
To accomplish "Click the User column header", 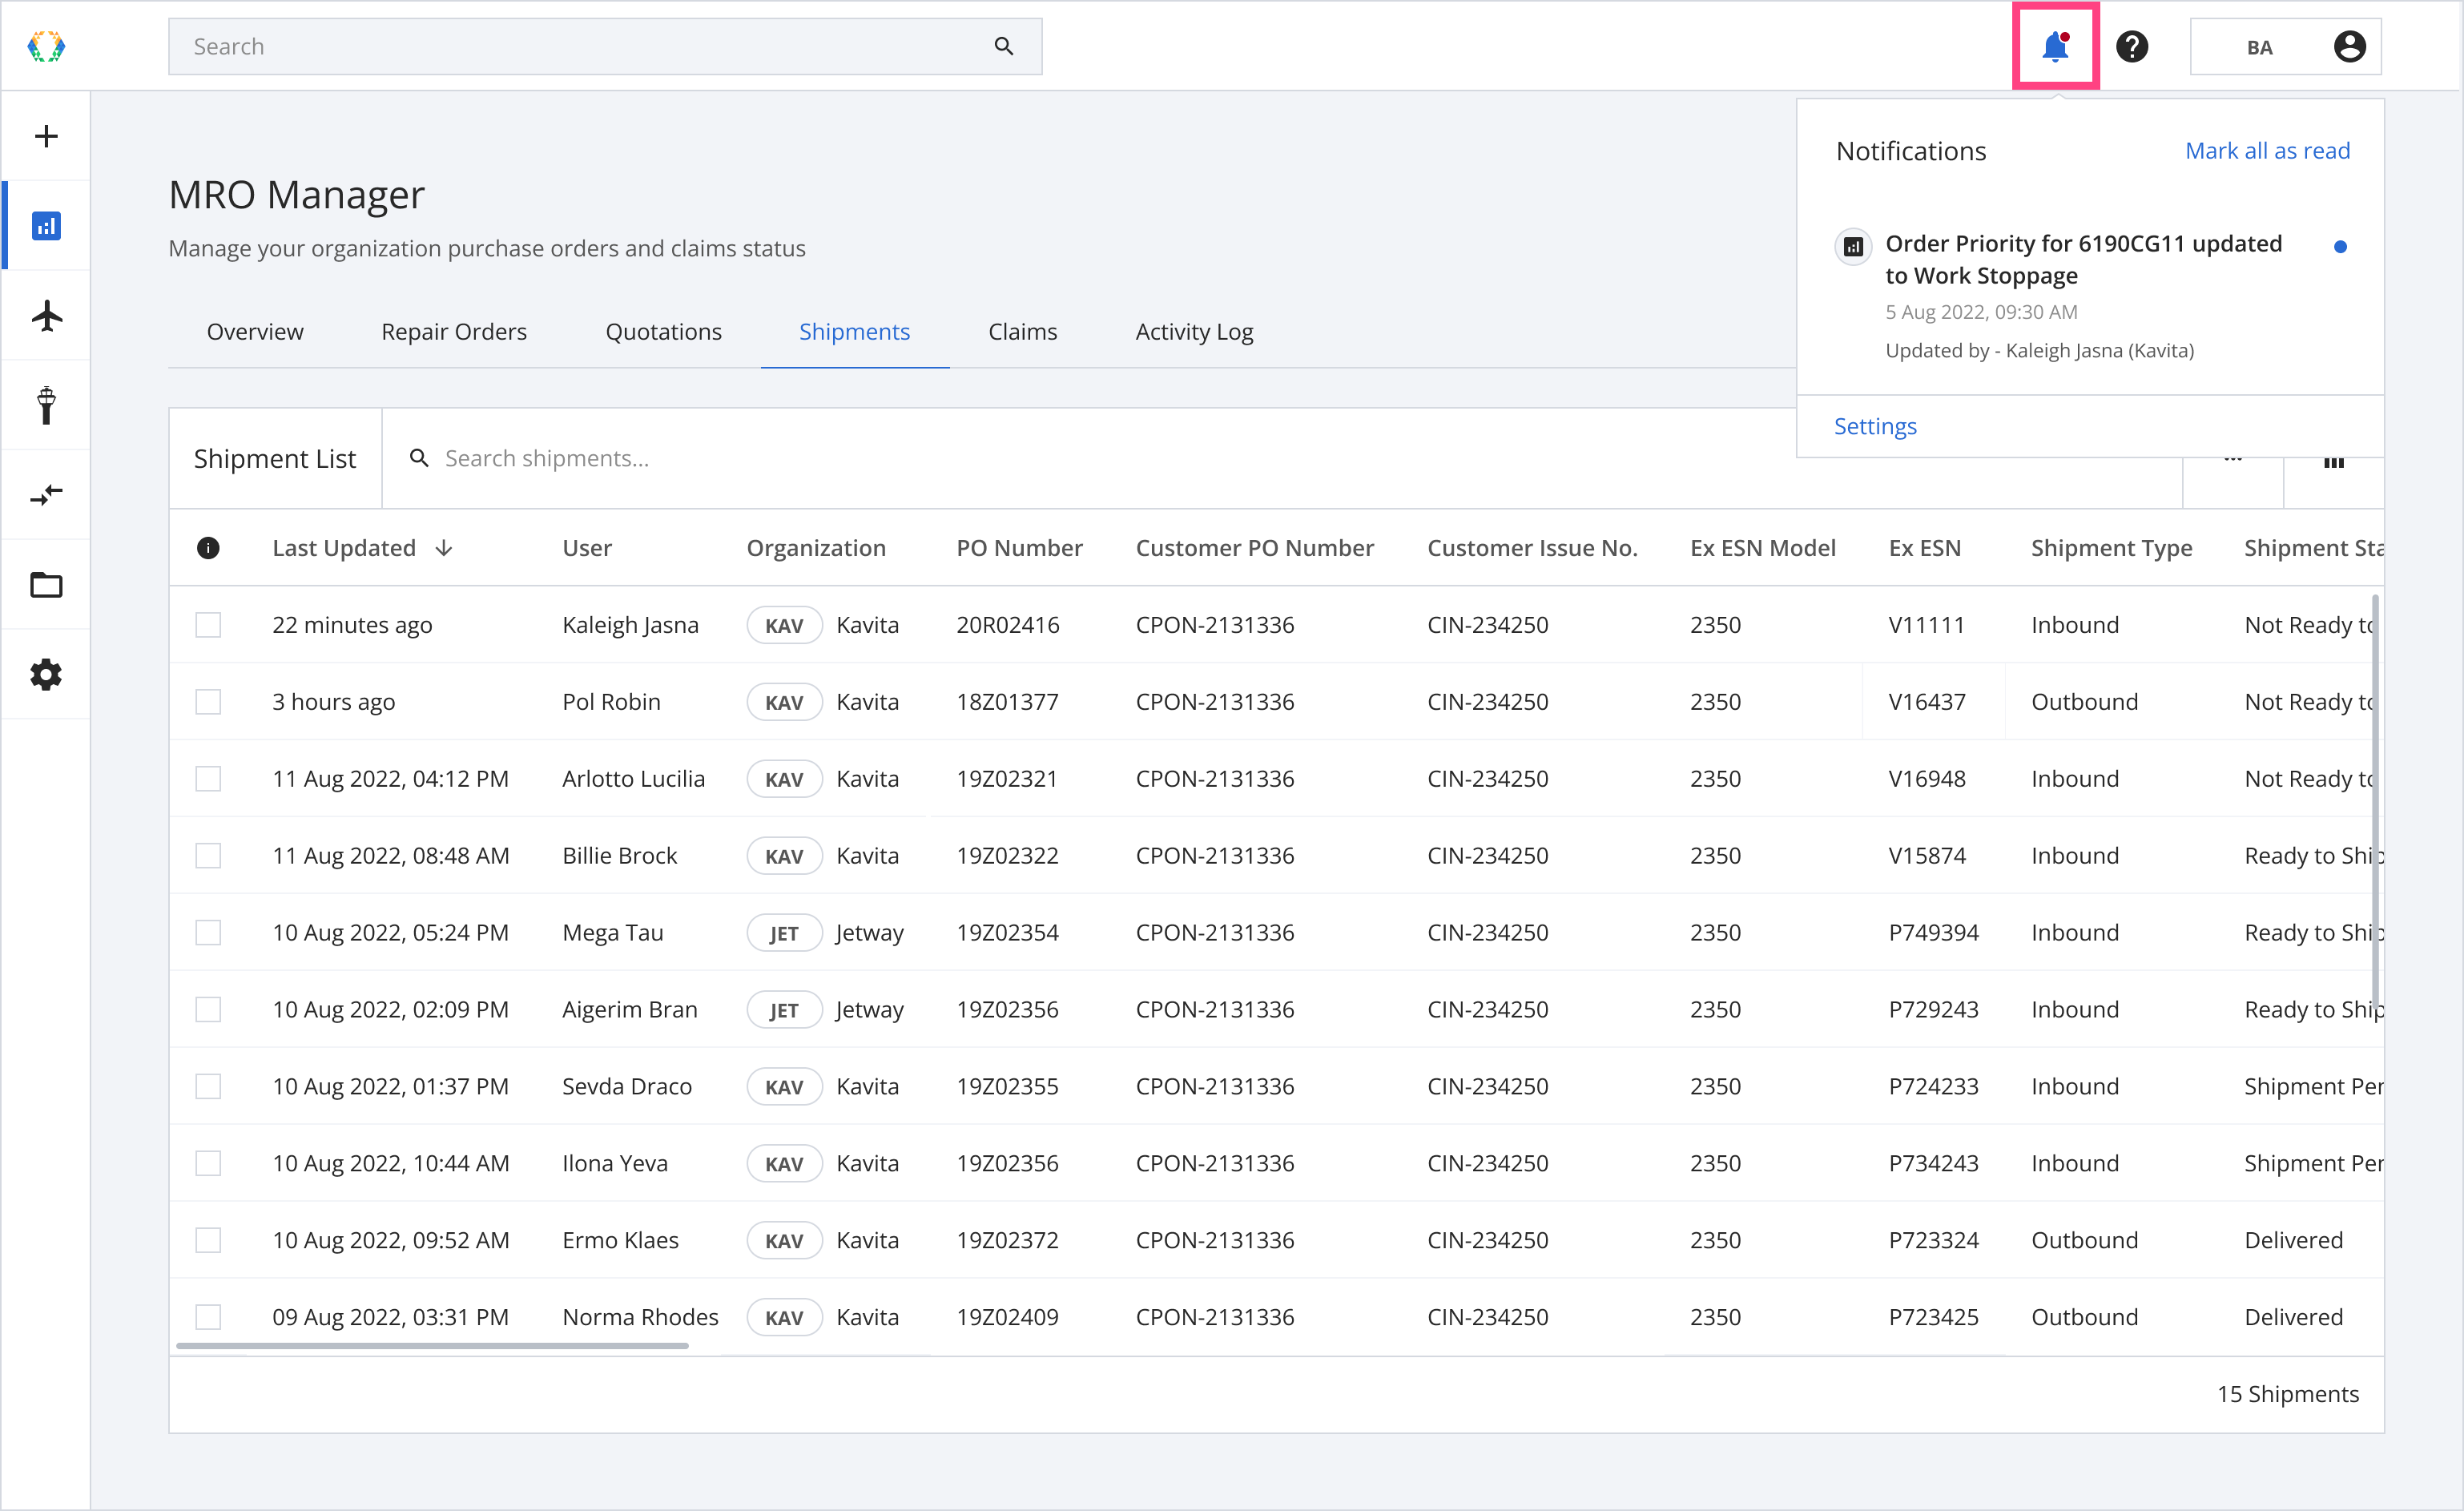I will 587,548.
